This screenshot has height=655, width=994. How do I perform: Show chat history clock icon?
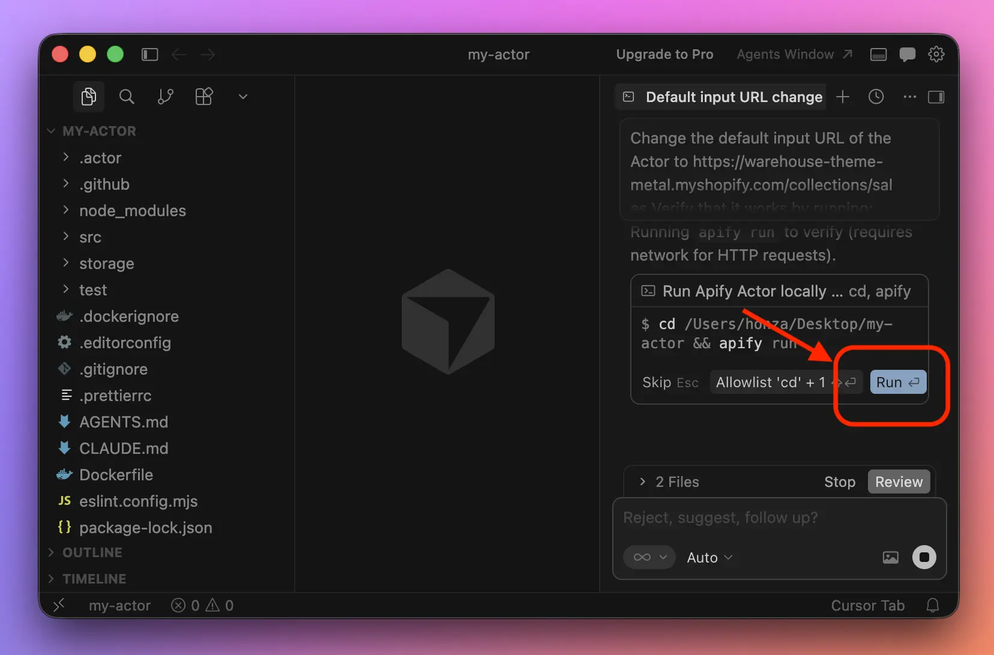point(876,97)
